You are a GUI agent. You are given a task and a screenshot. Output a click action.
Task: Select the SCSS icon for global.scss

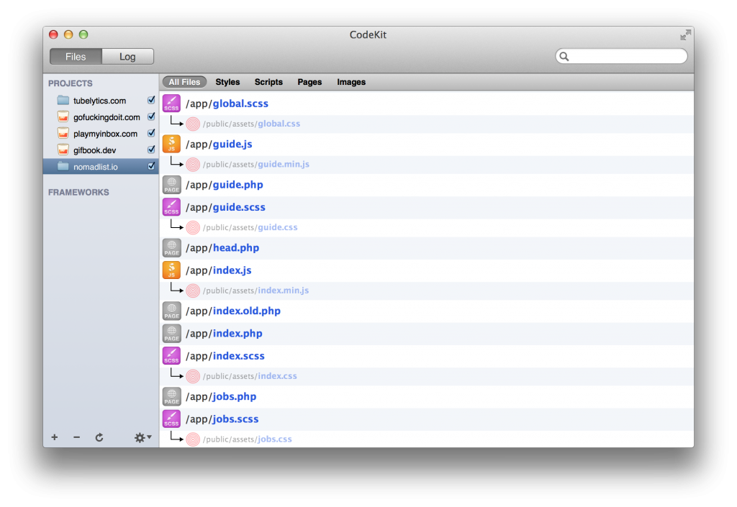click(x=171, y=104)
